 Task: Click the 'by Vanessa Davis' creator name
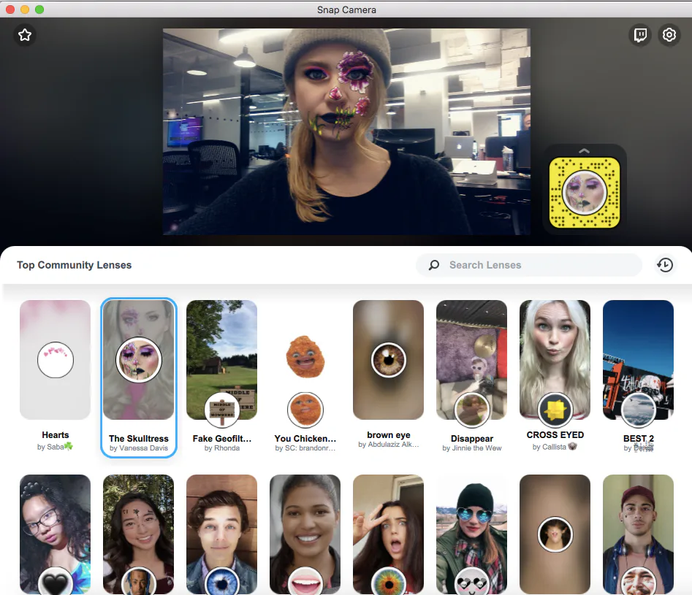tap(139, 448)
